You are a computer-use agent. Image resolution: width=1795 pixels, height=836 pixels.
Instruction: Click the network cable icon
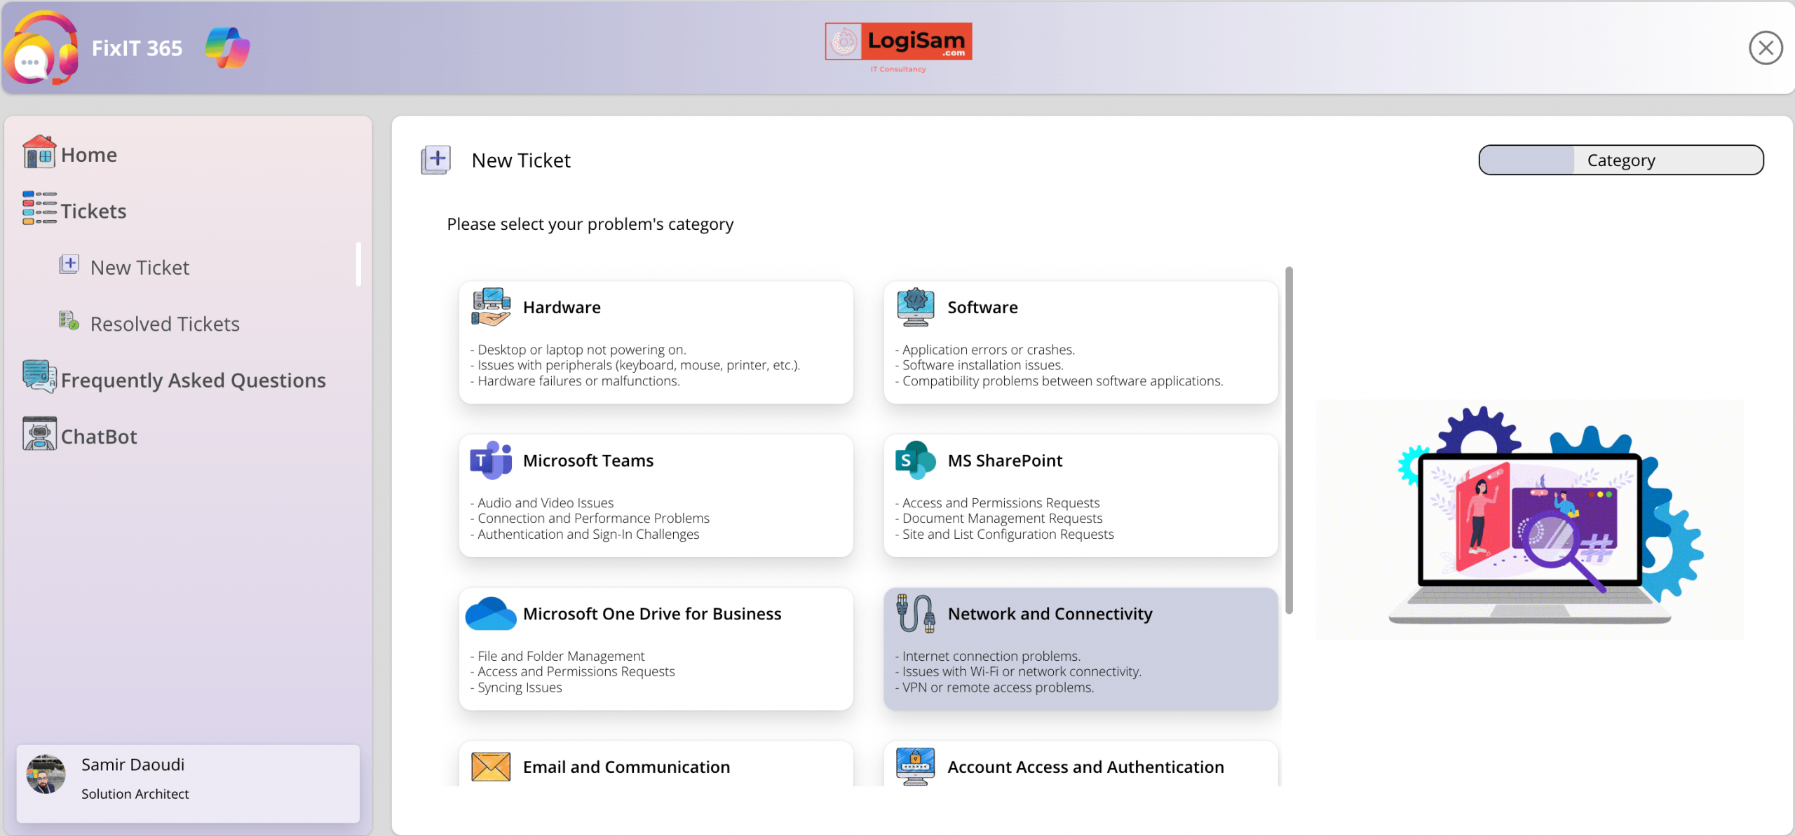[915, 613]
